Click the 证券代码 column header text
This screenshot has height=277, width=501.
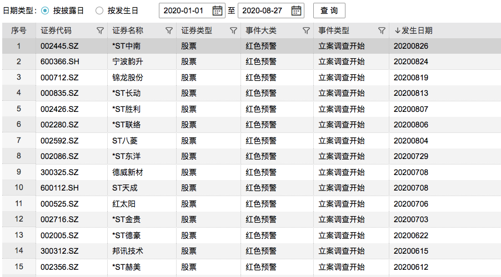tap(56, 30)
